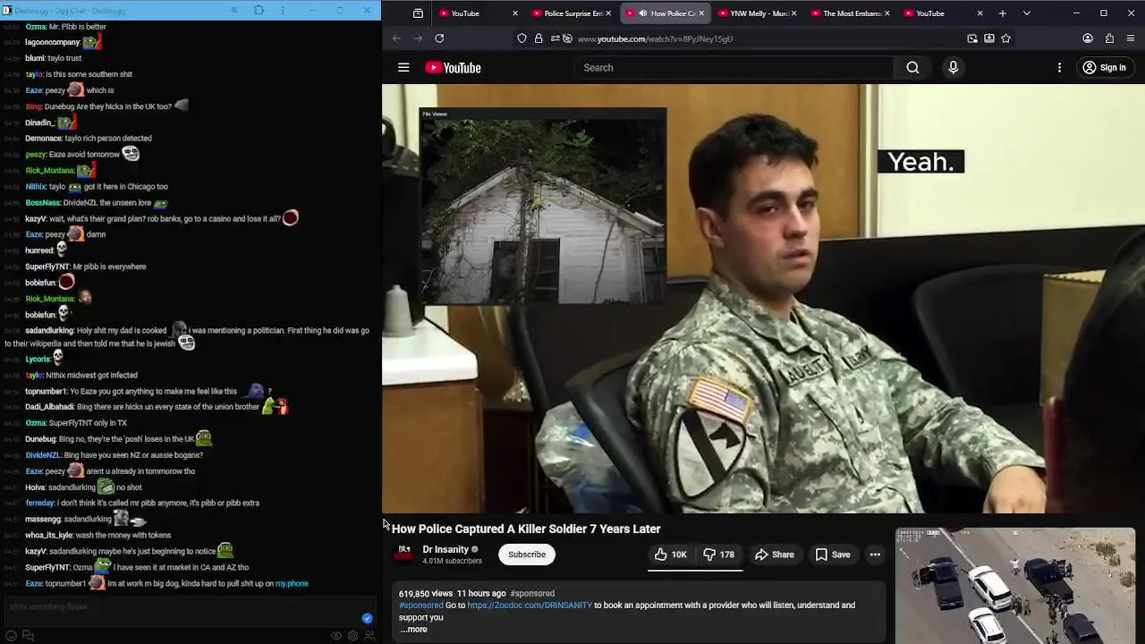Open the police cars recommended video thumbnail
This screenshot has width=1145, height=644.
(x=1015, y=586)
